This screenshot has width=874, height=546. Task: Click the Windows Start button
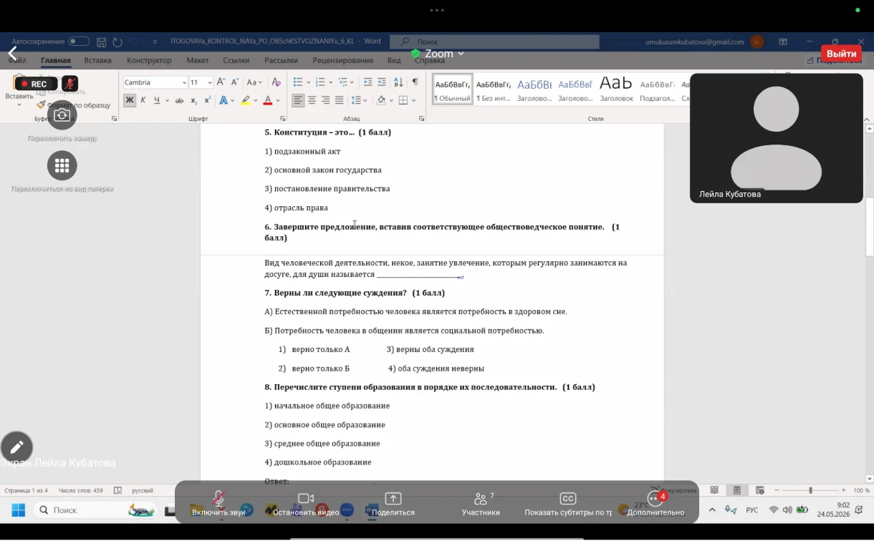point(18,510)
